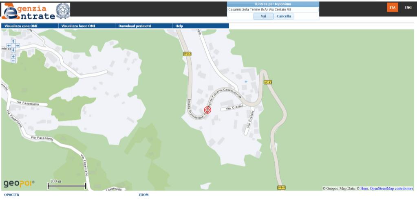Open the OpenStreetMap contributors link
The height and width of the screenshot is (200, 417).
coord(391,188)
